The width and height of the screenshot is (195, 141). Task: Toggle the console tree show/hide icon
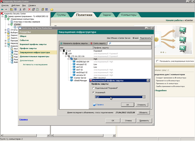[15, 9]
